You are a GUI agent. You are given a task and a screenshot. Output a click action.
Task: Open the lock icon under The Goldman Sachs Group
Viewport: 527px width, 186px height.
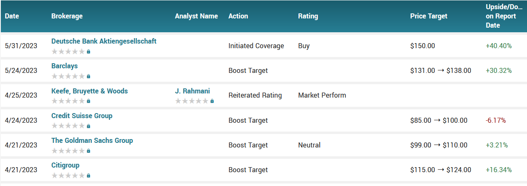coord(88,151)
